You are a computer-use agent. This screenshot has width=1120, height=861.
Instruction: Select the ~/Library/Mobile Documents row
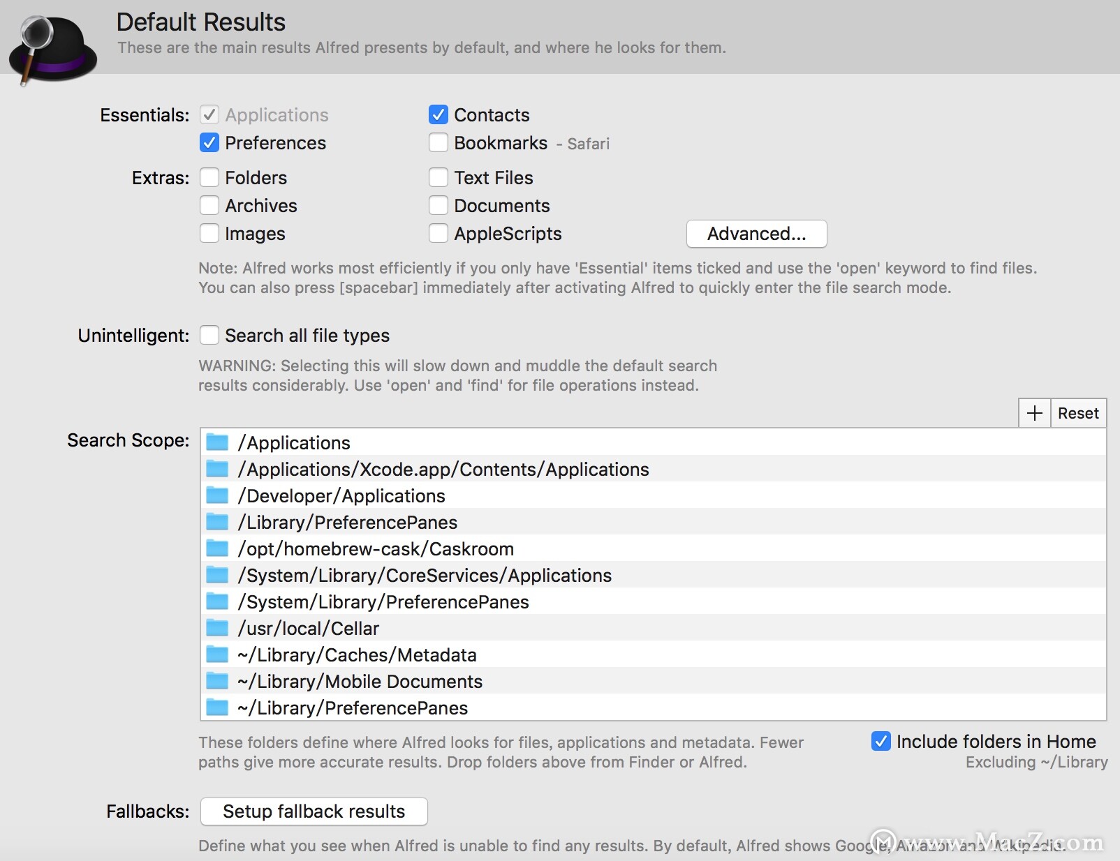coord(654,681)
